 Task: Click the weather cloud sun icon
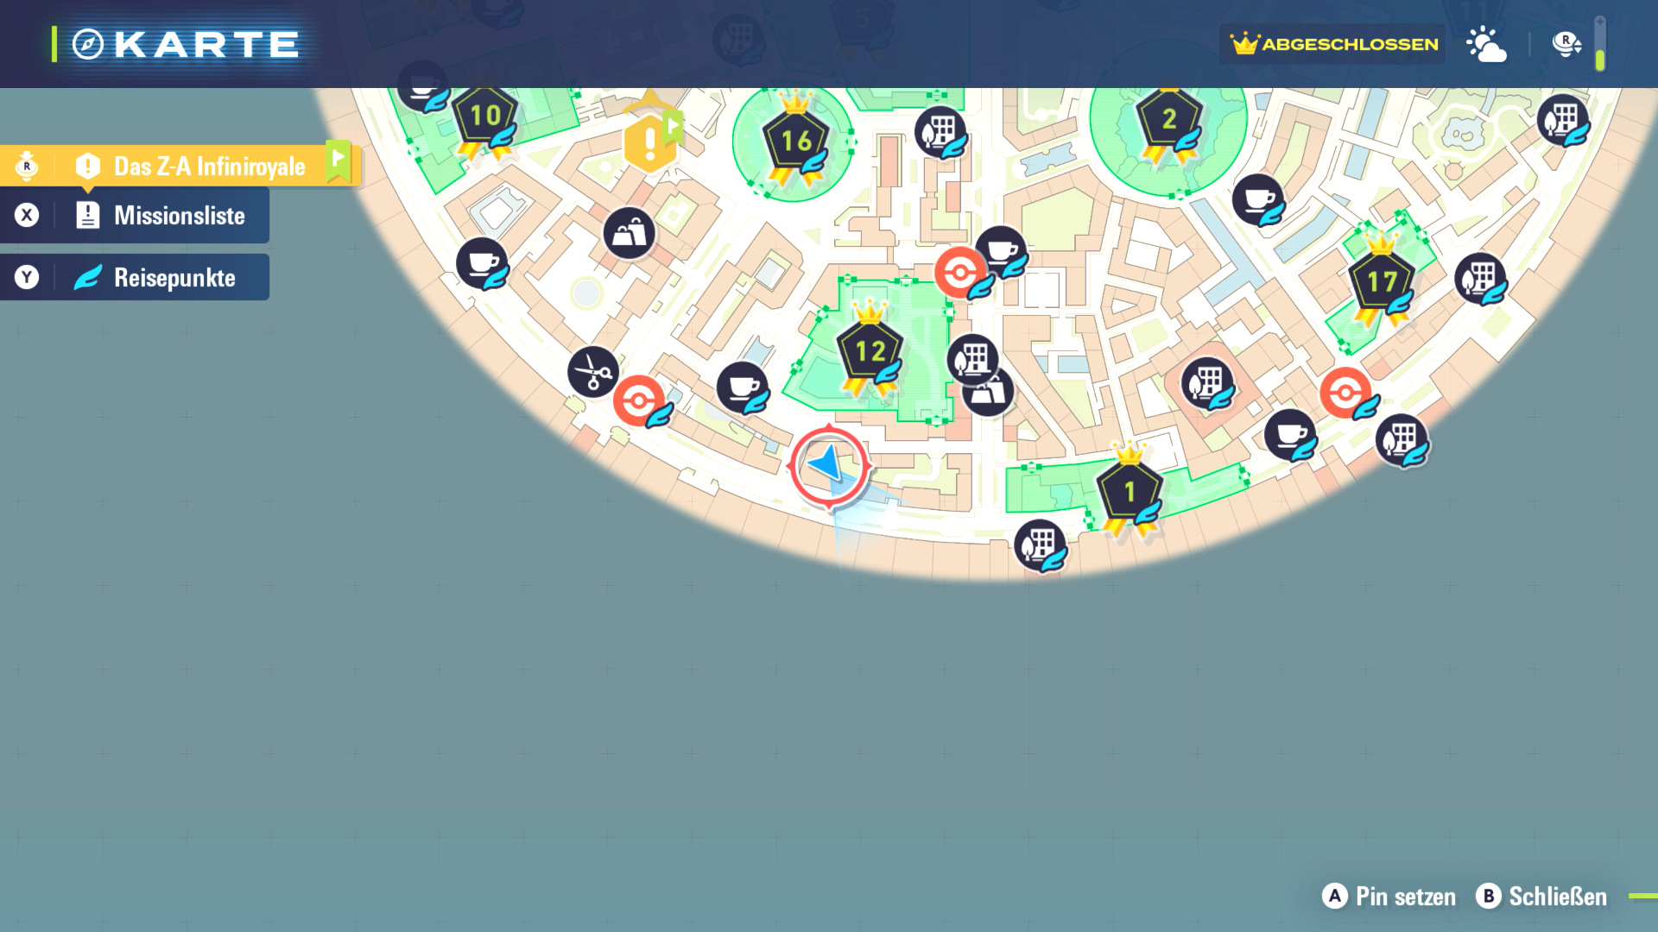(x=1486, y=44)
